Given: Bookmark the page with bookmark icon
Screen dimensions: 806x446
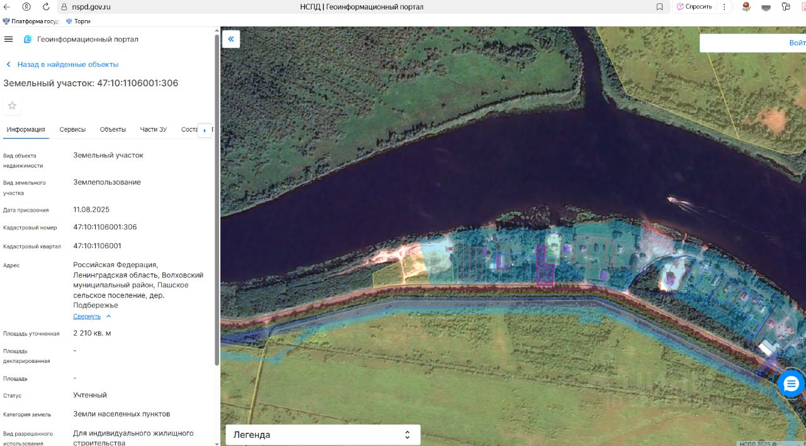Looking at the screenshot, I should (x=659, y=7).
